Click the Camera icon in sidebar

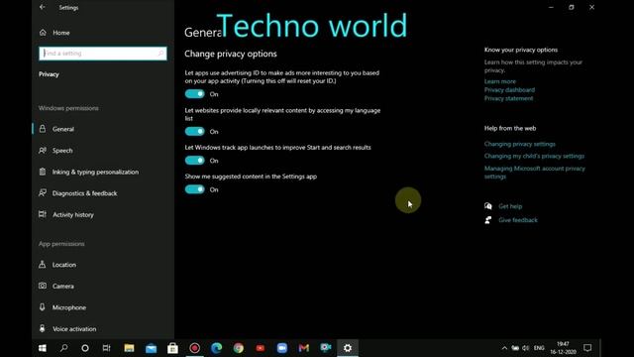click(43, 286)
